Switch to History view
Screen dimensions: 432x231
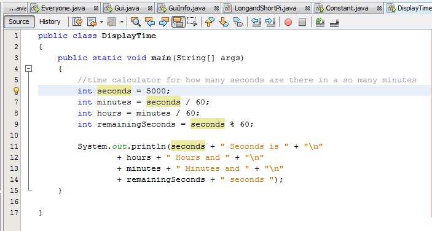point(50,22)
